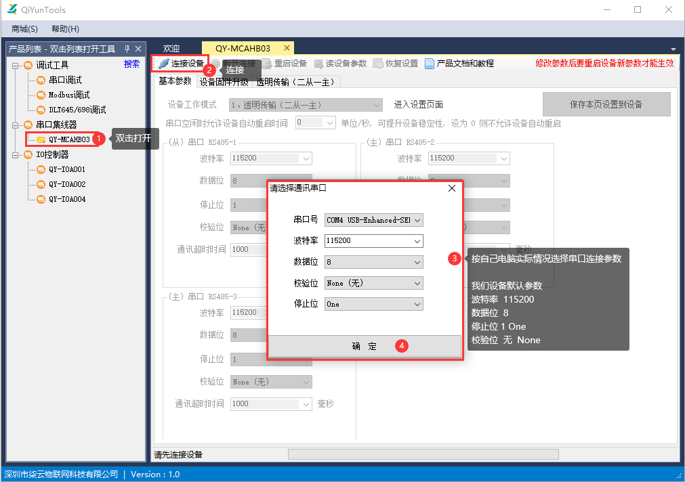Click the QiYunTools logo icon
685x482 pixels.
[x=11, y=9]
